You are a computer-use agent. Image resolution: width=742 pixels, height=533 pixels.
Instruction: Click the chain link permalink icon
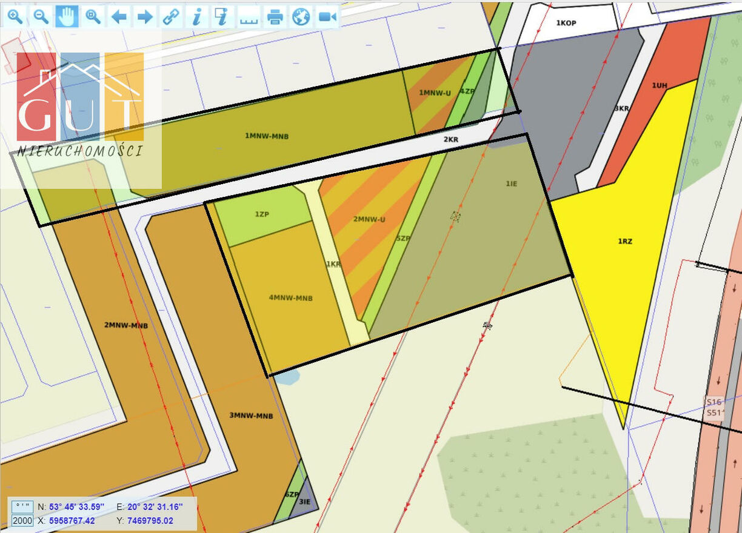tap(171, 16)
